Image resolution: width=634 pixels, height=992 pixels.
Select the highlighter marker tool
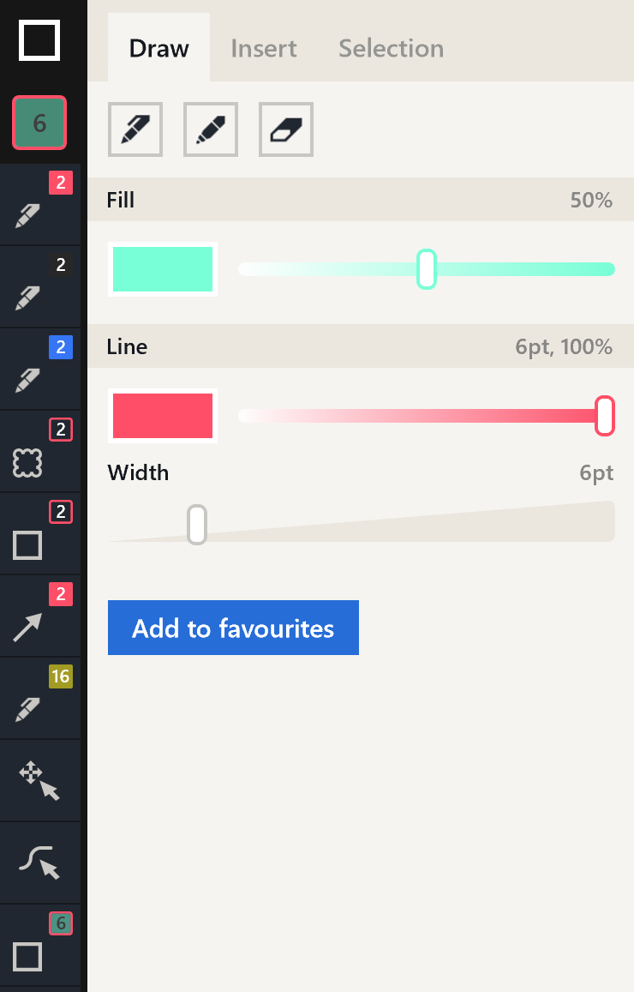click(211, 129)
